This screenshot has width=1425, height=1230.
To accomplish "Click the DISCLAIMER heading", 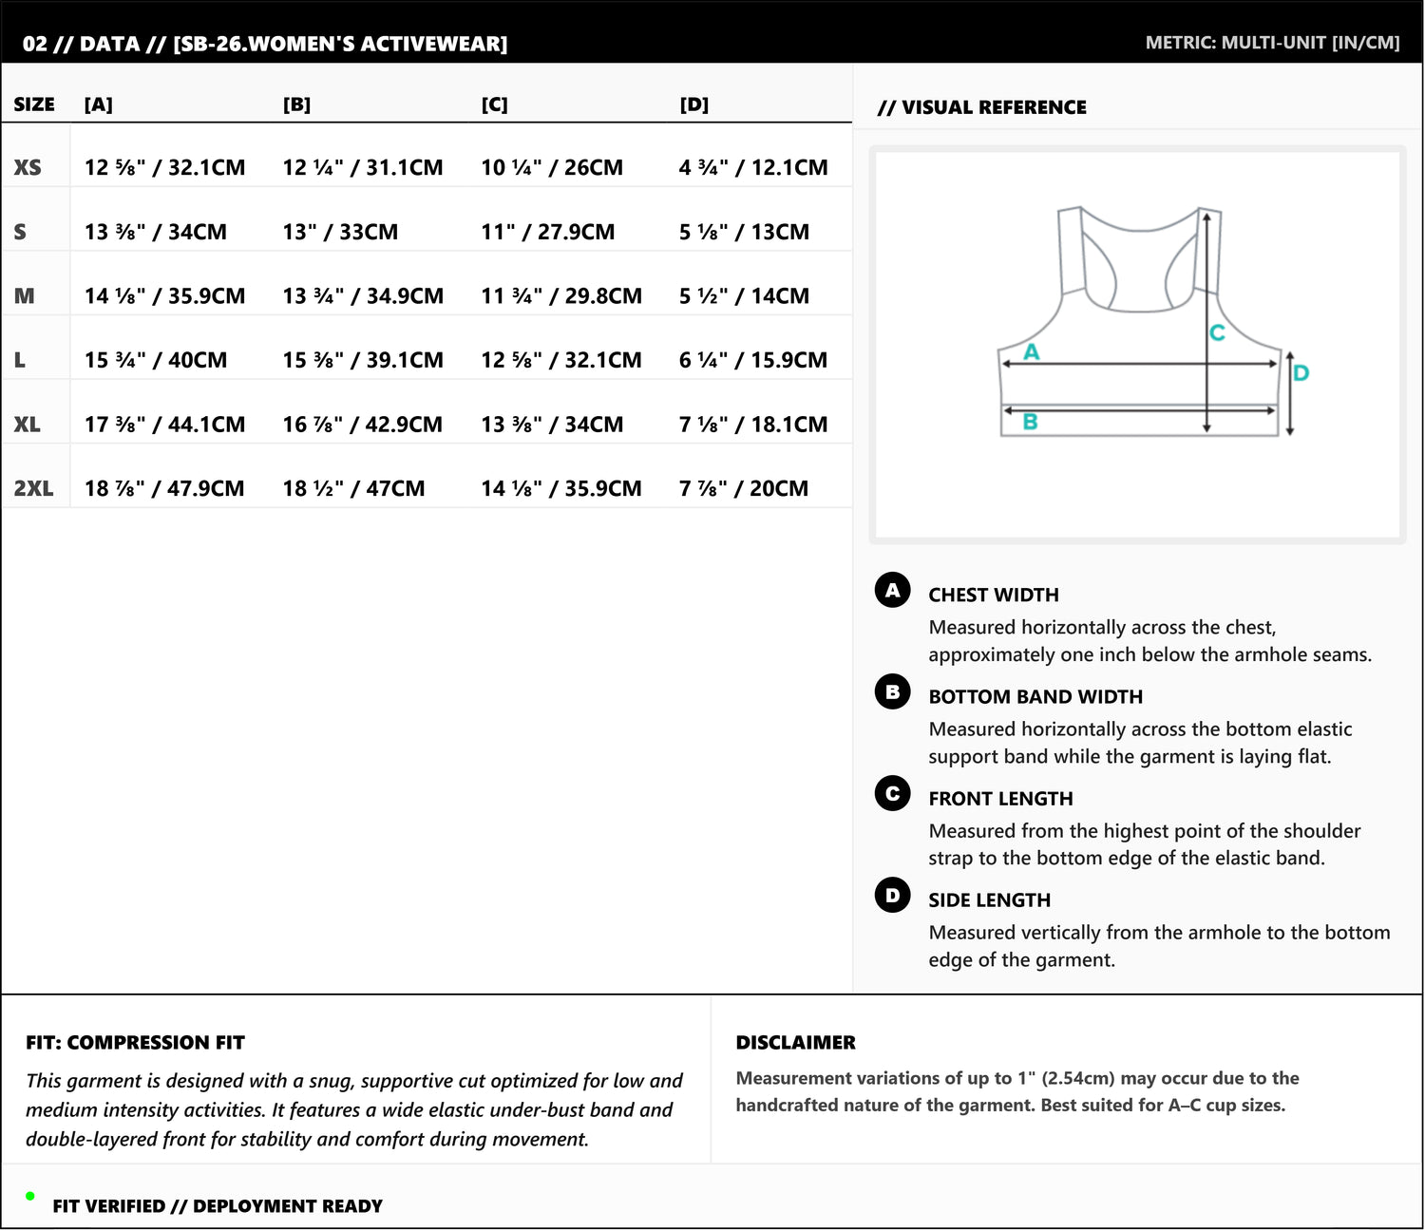I will 796,1043.
